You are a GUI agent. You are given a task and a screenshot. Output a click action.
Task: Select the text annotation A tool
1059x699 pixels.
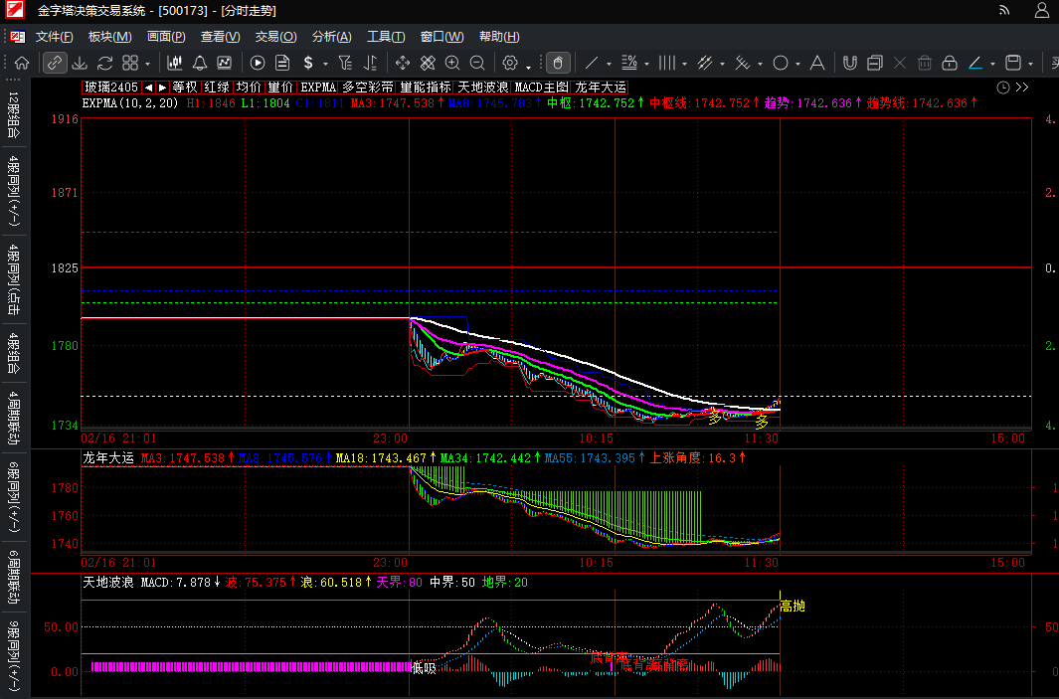pyautogui.click(x=817, y=63)
